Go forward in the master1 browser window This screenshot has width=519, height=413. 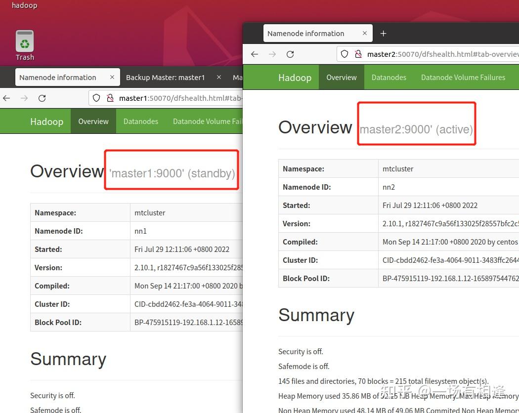(x=24, y=98)
